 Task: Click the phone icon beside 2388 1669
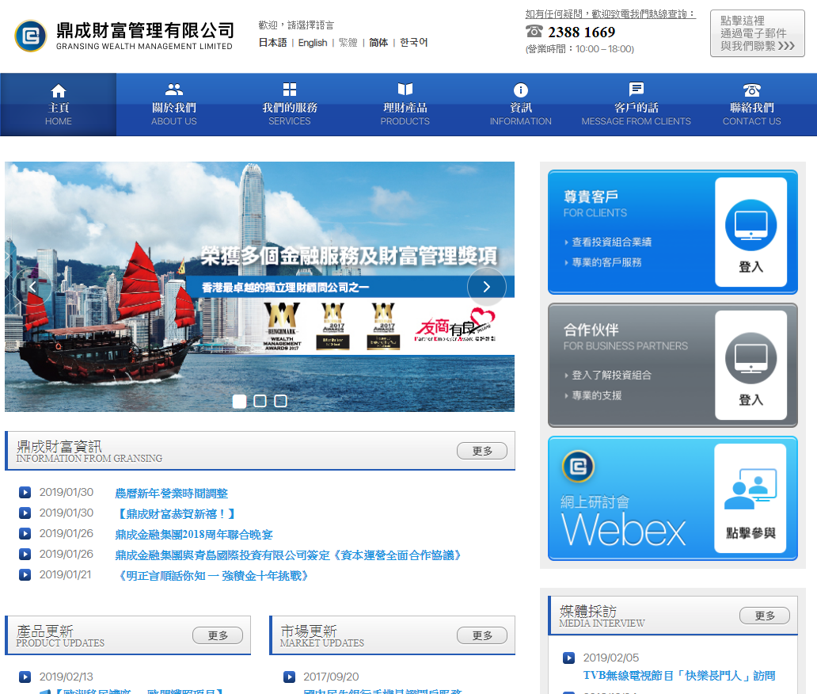pyautogui.click(x=534, y=31)
